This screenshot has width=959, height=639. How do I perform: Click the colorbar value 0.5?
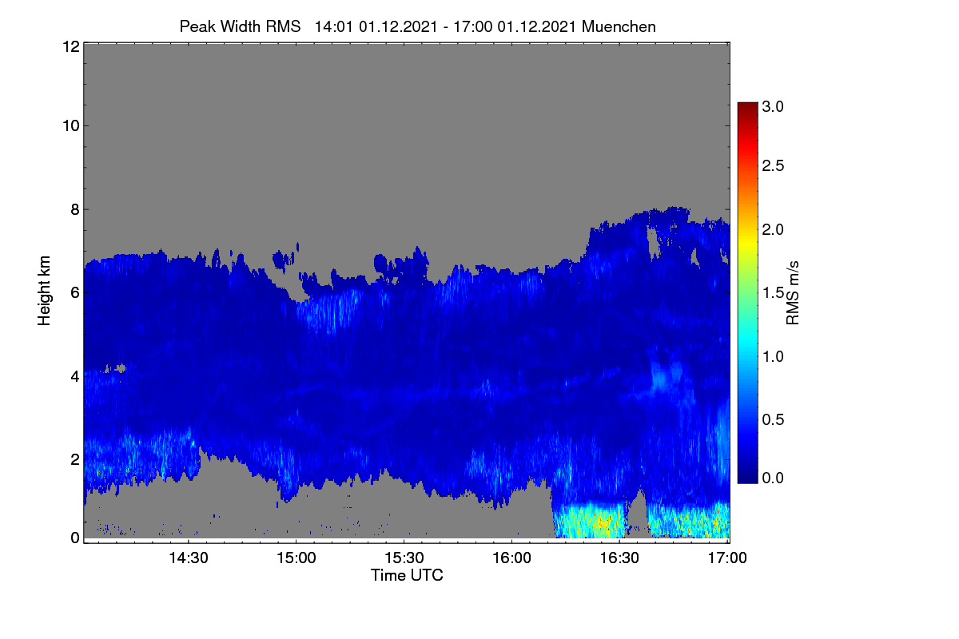tap(773, 420)
